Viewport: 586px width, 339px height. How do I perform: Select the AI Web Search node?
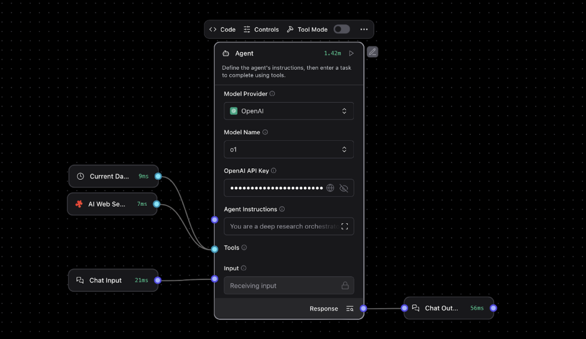[x=107, y=204]
